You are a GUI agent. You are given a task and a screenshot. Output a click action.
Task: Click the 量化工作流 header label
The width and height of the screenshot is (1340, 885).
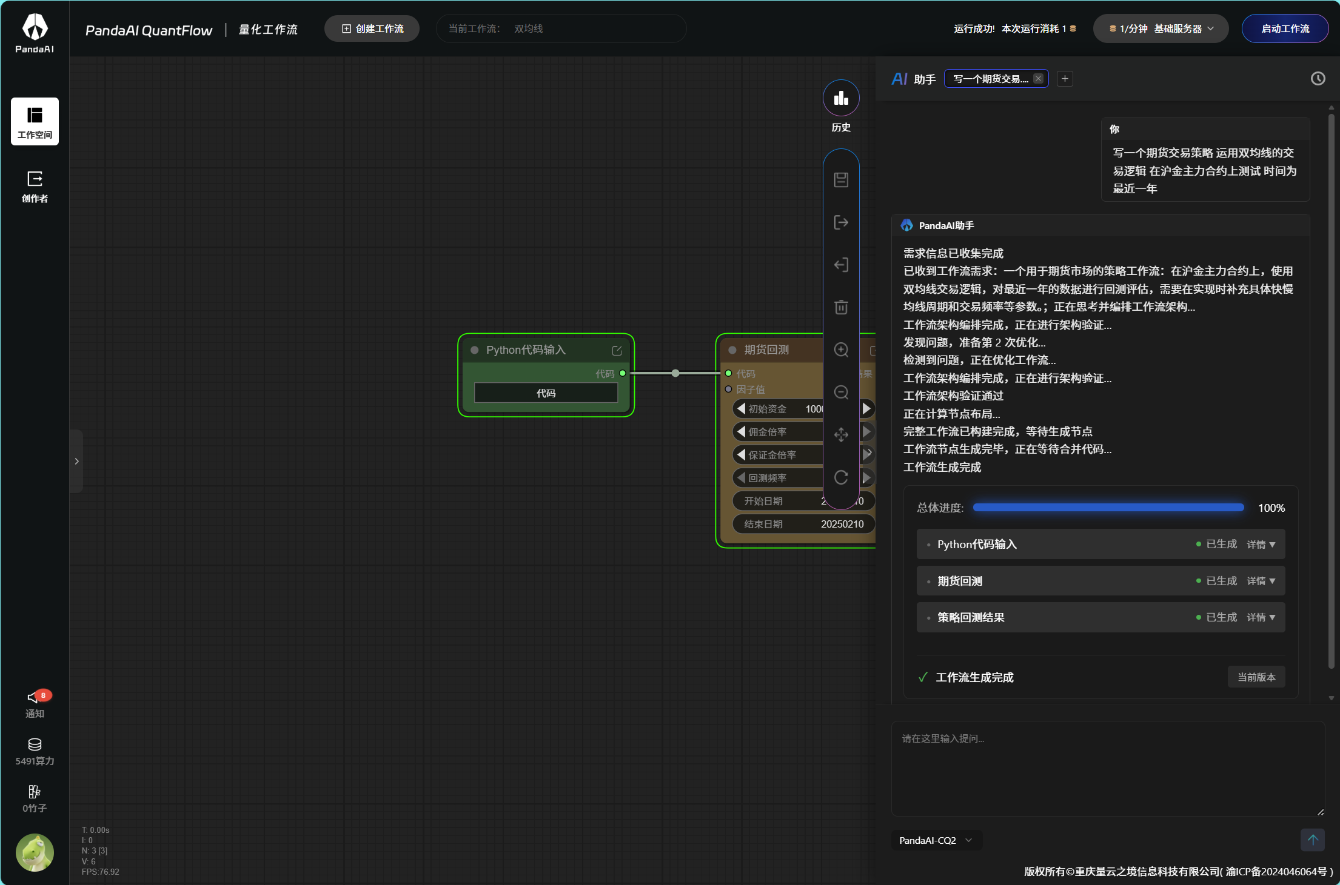pos(268,30)
